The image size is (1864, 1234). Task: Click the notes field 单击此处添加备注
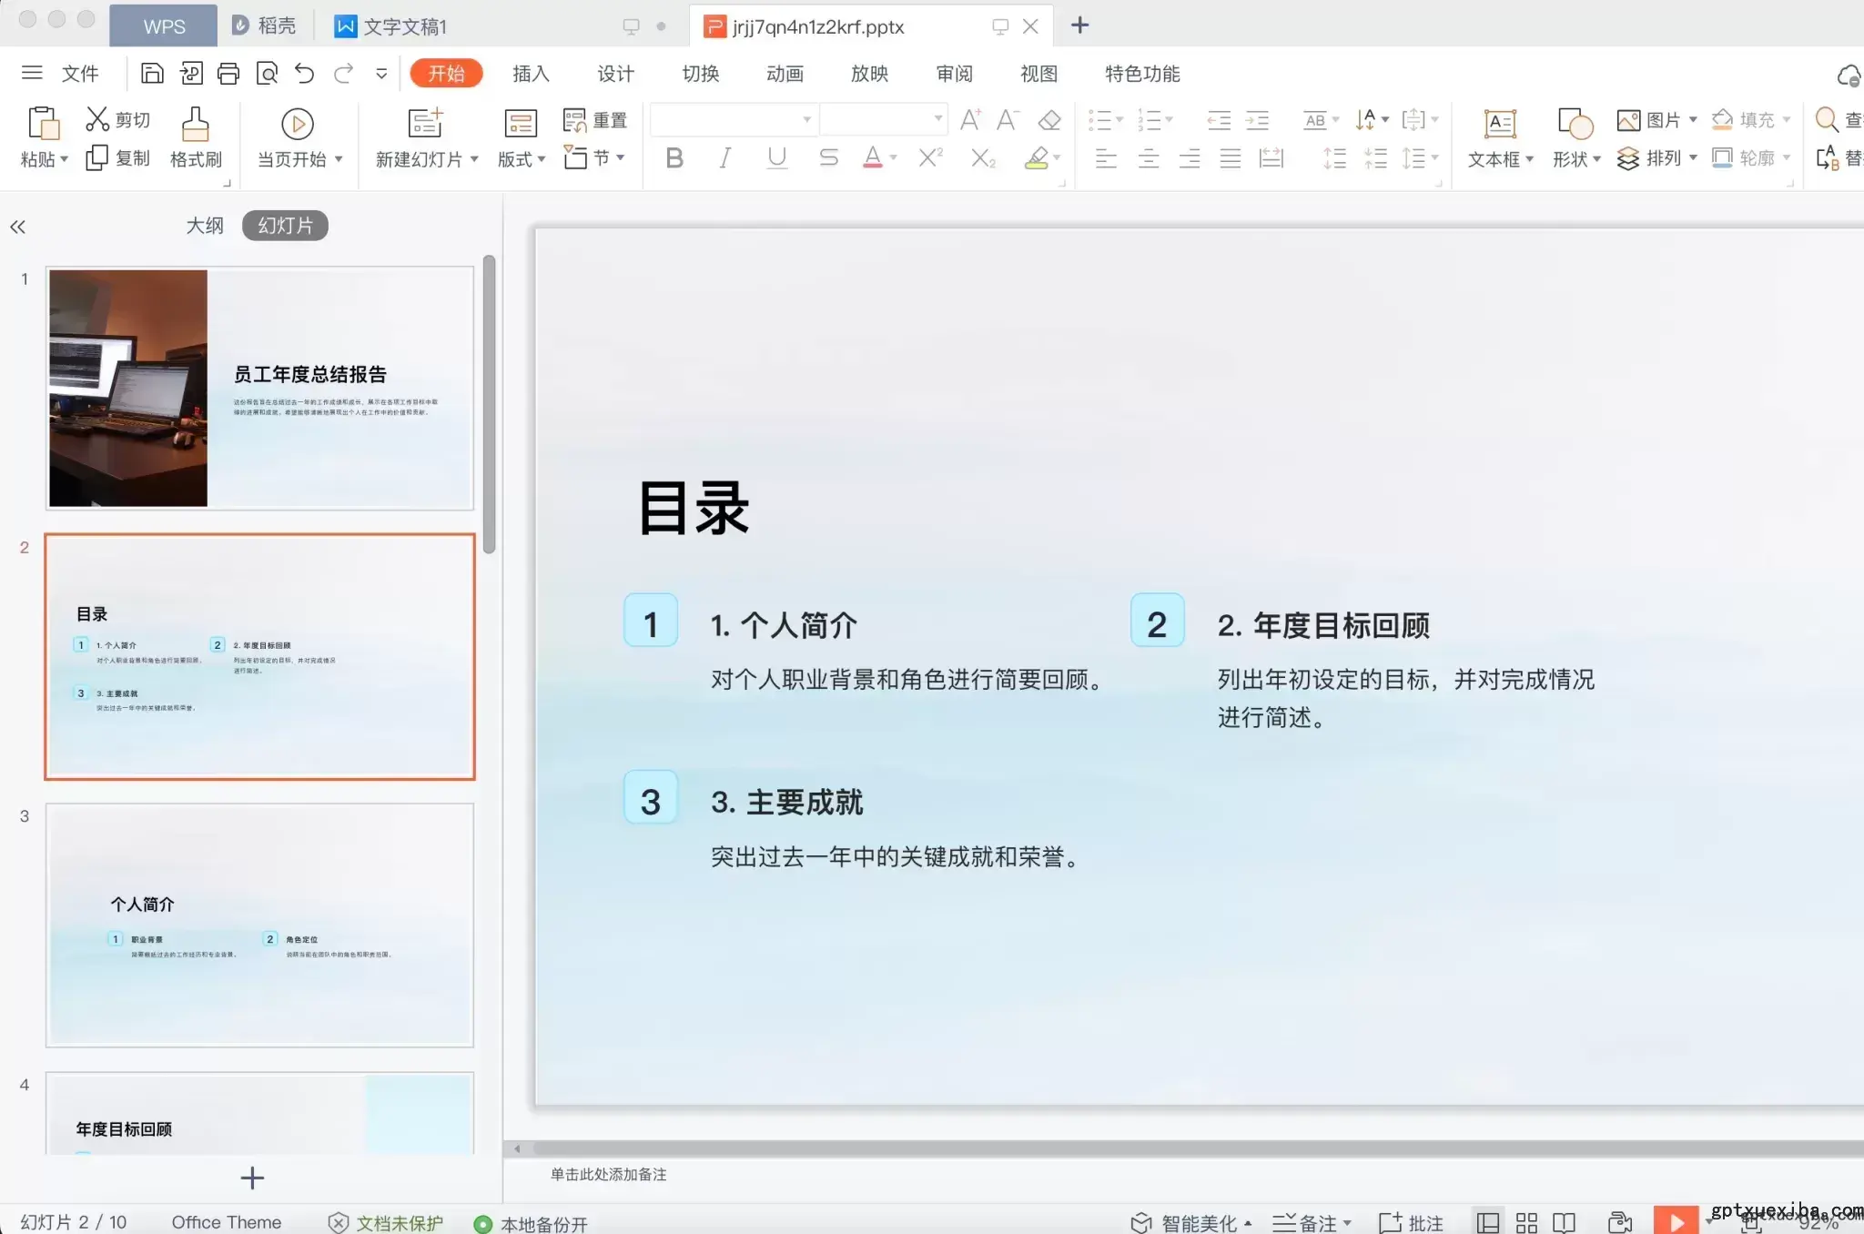[608, 1174]
